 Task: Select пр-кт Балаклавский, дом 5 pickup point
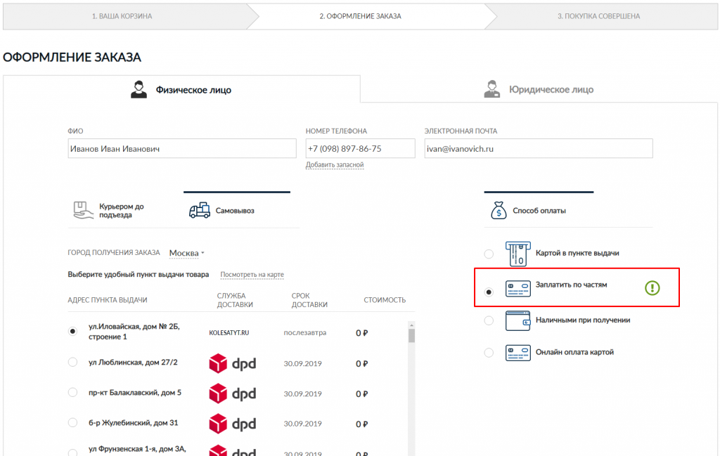72,392
